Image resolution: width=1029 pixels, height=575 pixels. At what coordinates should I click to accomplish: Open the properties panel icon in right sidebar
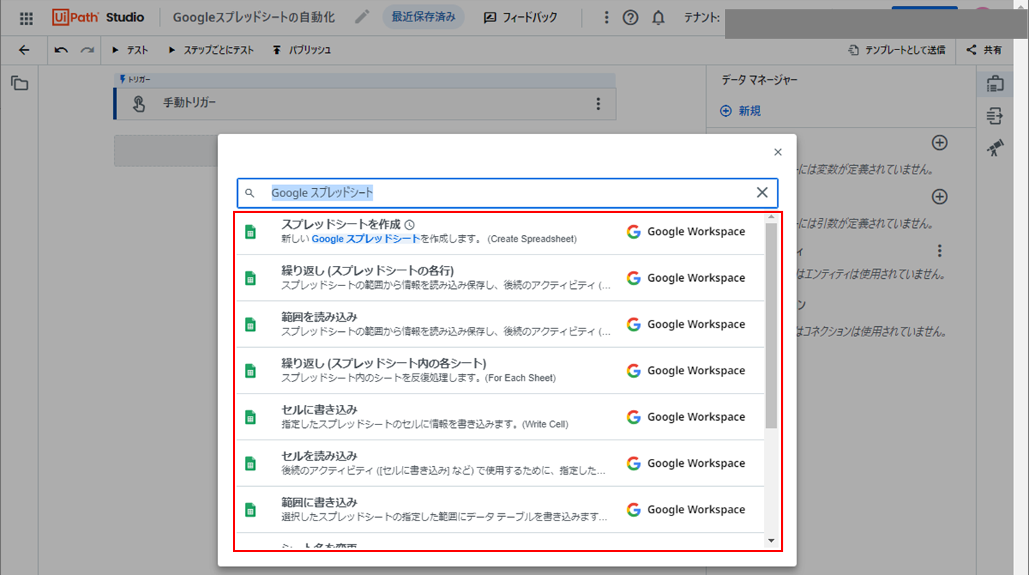pyautogui.click(x=995, y=115)
